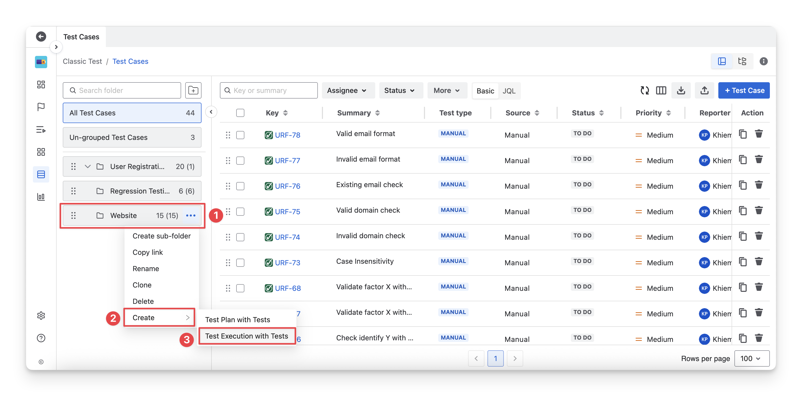802x396 pixels.
Task: Open the column settings icon
Action: pos(661,90)
